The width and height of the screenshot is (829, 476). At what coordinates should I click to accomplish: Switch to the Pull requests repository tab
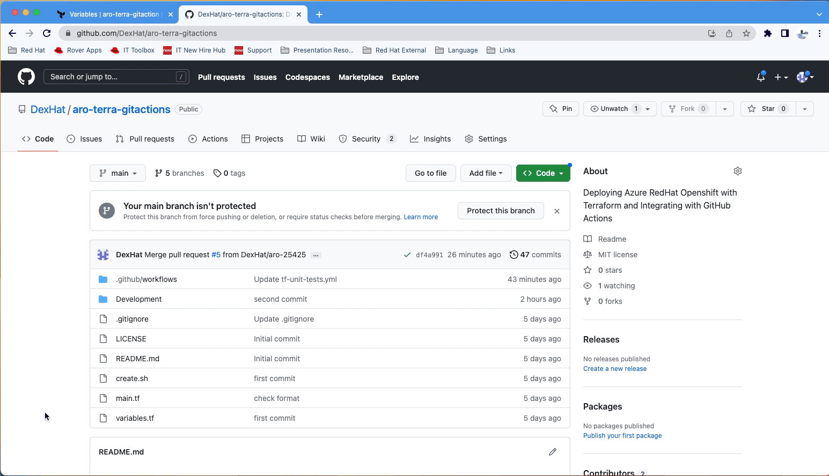tap(145, 139)
